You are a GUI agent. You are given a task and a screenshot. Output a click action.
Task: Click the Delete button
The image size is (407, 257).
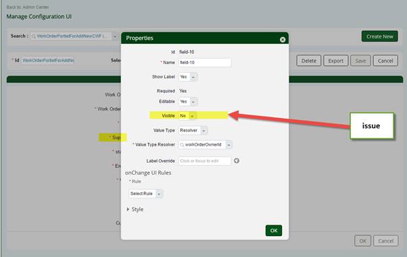pos(308,61)
